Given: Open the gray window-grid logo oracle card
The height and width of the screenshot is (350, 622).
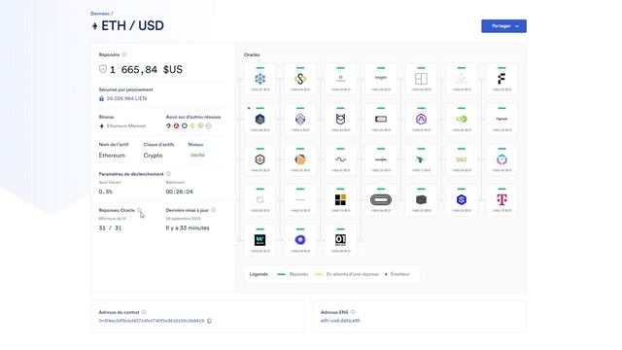Looking at the screenshot, I should [421, 79].
